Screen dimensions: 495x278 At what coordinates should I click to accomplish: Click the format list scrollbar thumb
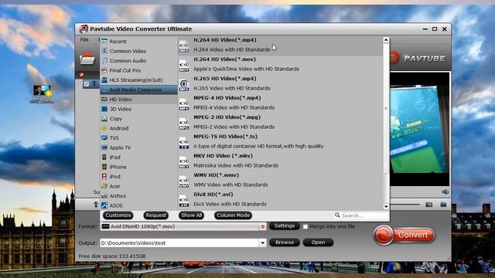tap(386, 108)
